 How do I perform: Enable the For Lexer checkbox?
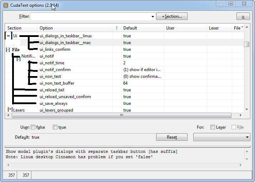pos(213,127)
